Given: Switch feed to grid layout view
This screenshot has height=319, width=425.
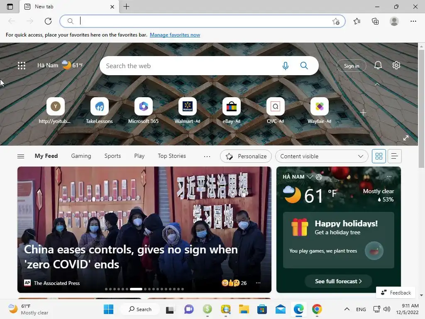Looking at the screenshot, I should click(x=379, y=156).
